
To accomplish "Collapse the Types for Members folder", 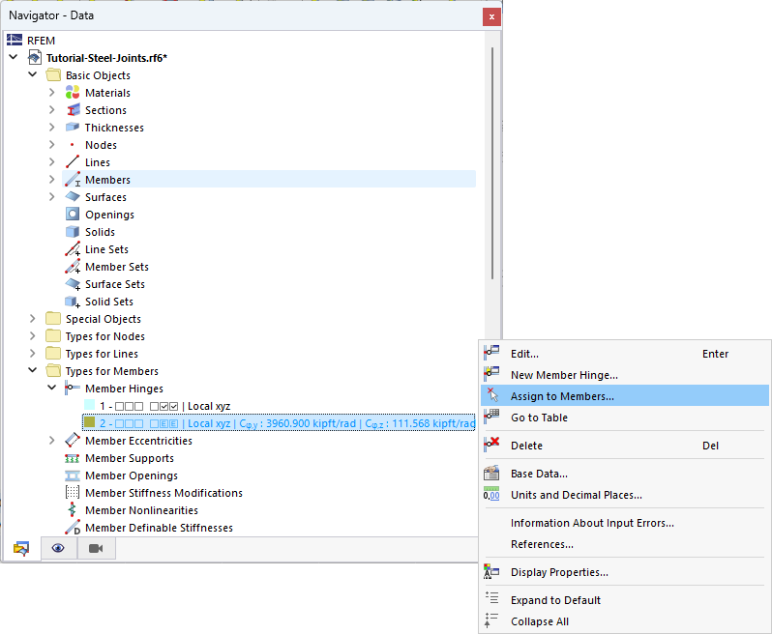I will point(33,370).
